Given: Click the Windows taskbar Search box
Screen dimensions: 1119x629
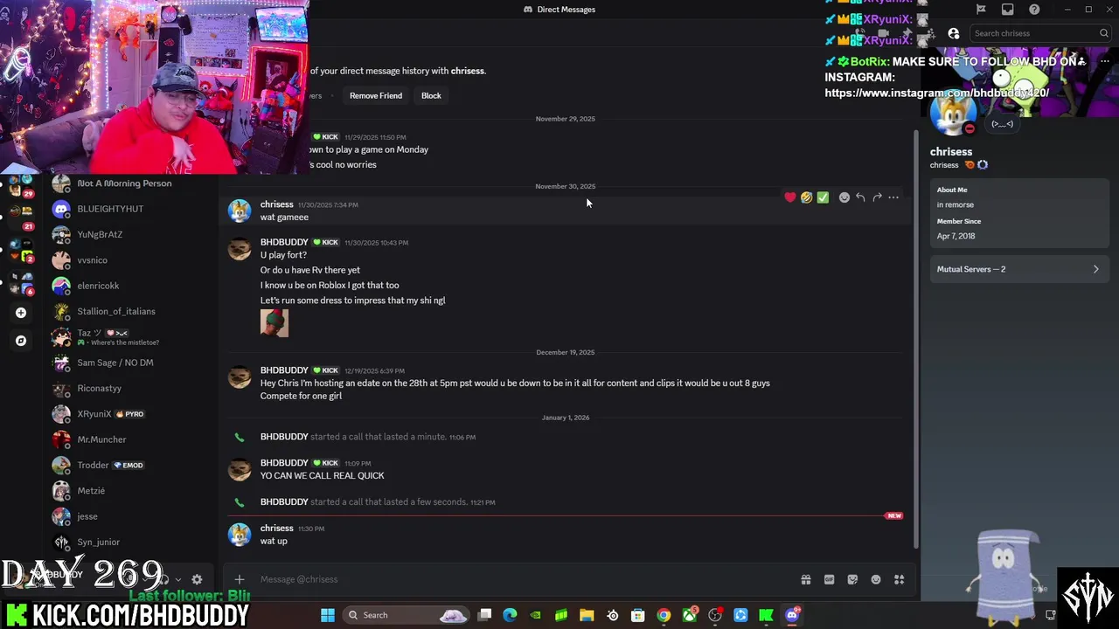Looking at the screenshot, I should (x=407, y=615).
